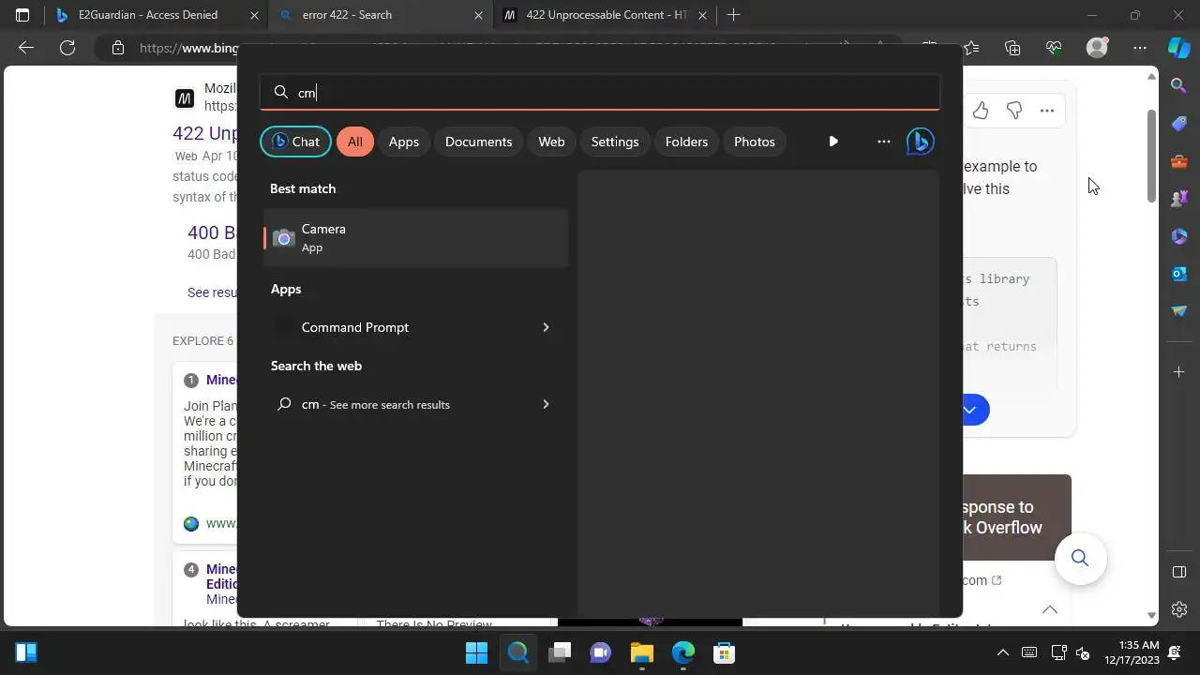Go back in Edge browser
This screenshot has width=1200, height=675.
(26, 48)
